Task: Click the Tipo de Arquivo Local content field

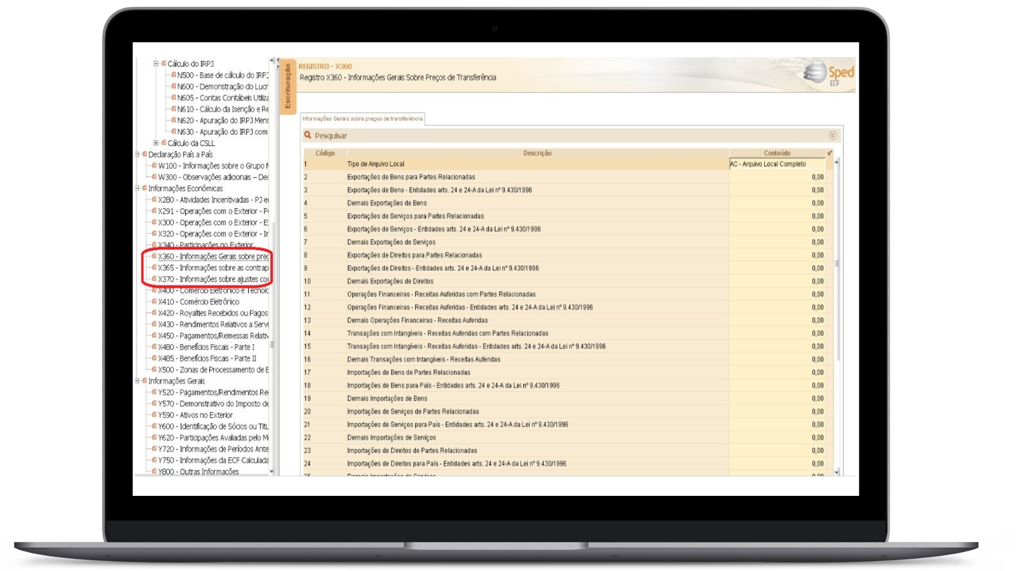Action: tap(776, 164)
